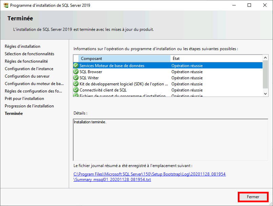
Task: Select 'Règles d'installation' in the sidebar
Action: 22,46
